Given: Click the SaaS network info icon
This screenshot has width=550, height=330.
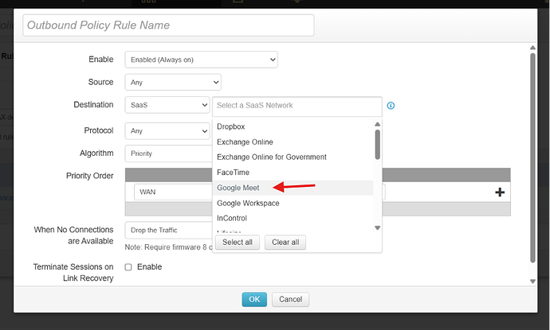Looking at the screenshot, I should click(x=391, y=105).
